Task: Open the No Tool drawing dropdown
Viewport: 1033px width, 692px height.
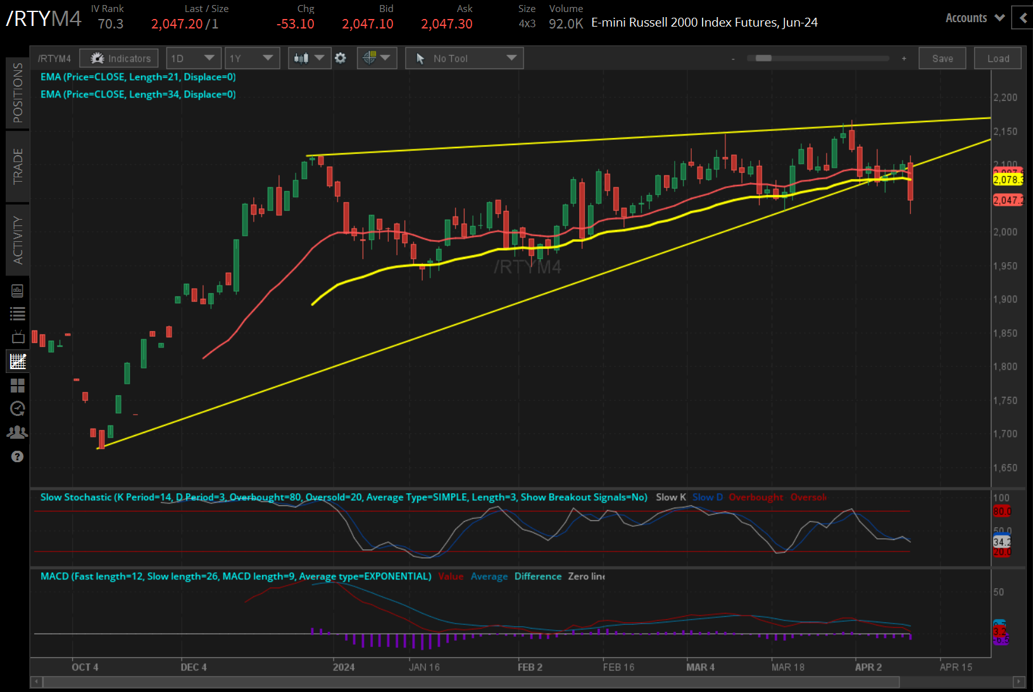Action: (x=465, y=58)
